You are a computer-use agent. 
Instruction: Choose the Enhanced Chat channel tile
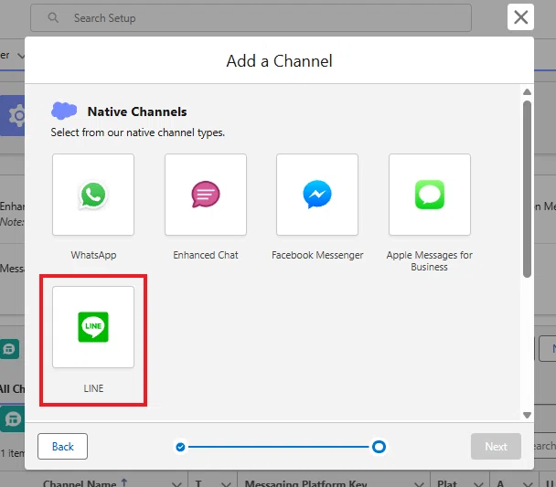(x=206, y=195)
